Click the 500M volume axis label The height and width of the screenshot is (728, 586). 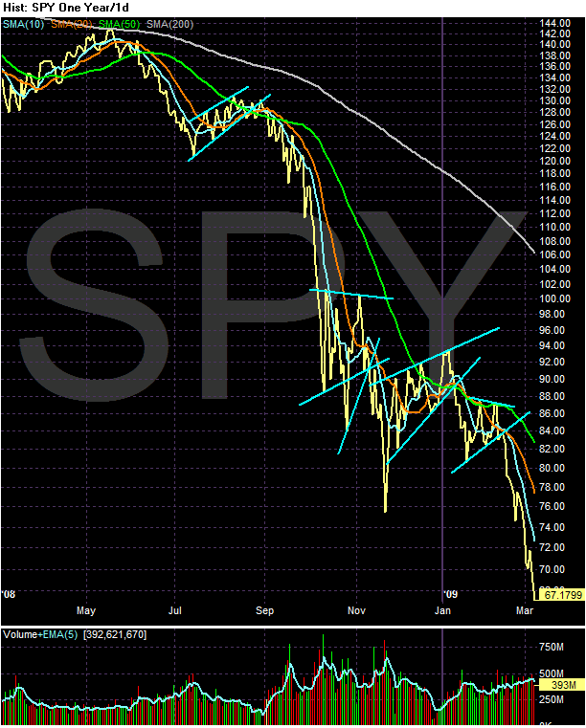[552, 673]
